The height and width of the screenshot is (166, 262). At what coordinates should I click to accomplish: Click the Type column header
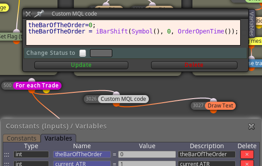(31, 146)
